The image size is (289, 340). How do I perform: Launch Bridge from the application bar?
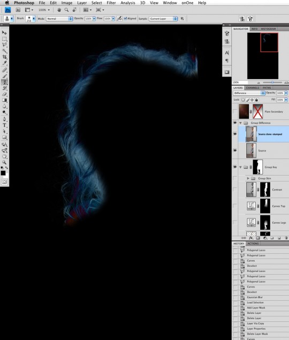click(18, 10)
